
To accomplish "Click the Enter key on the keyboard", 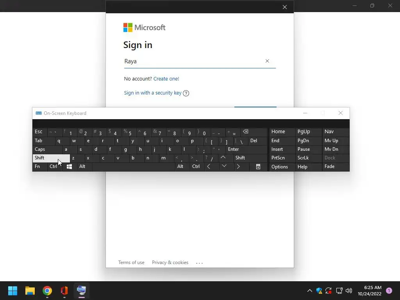I will point(246,149).
